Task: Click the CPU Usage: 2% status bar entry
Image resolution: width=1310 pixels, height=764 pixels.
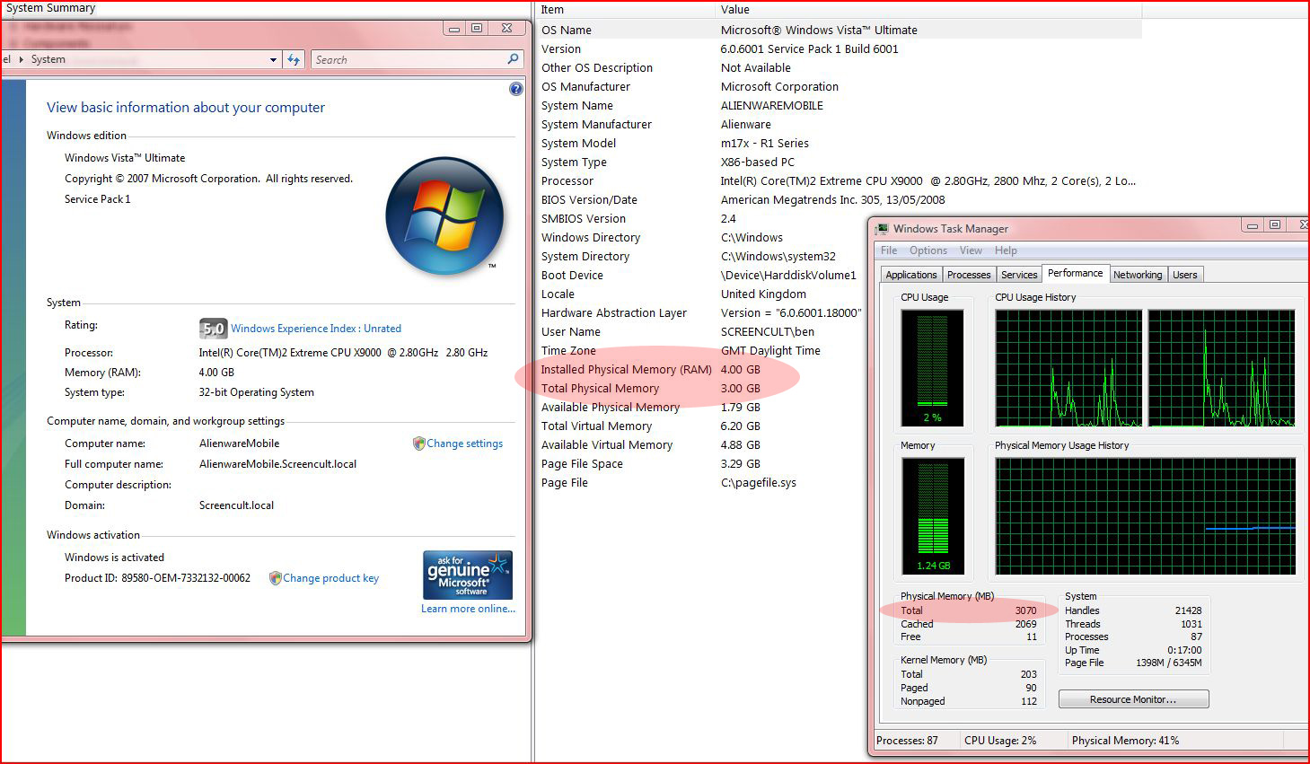Action: pyautogui.click(x=1000, y=741)
